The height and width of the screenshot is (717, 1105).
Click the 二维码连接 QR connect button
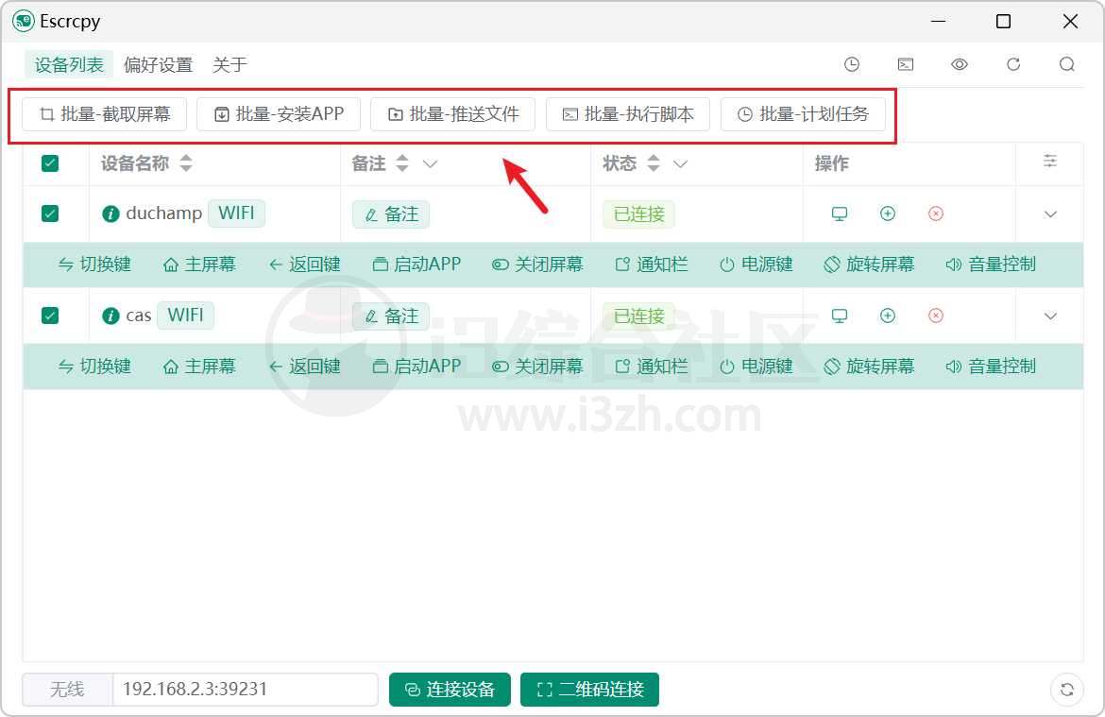pos(590,690)
